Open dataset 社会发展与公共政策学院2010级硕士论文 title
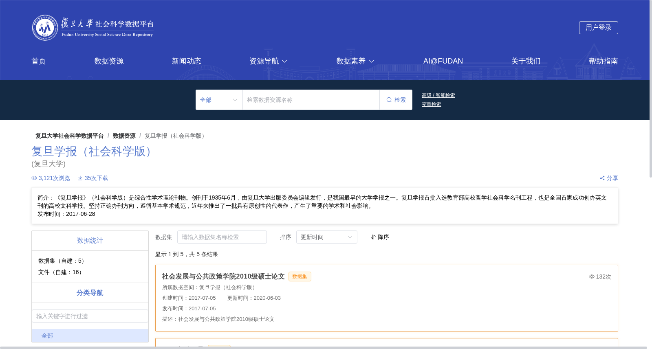 pos(223,277)
